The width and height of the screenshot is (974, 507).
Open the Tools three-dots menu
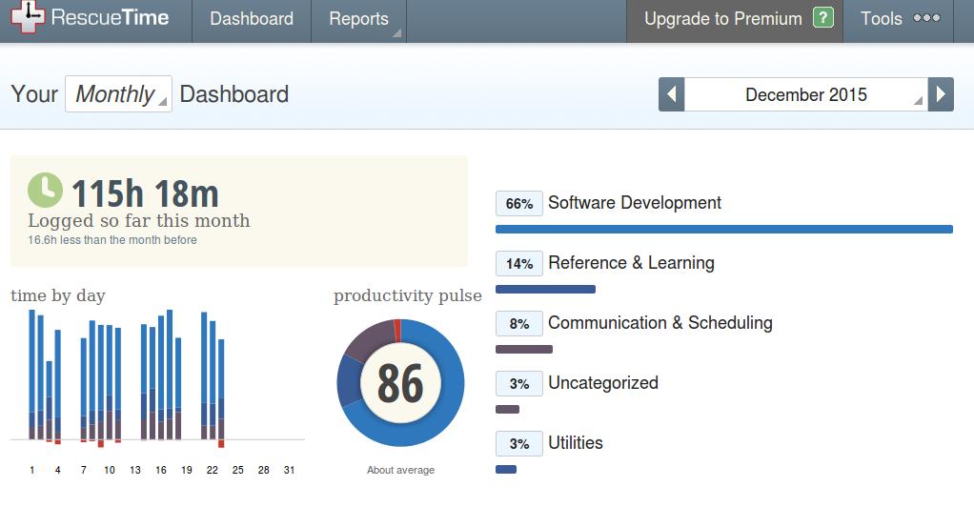tap(926, 18)
